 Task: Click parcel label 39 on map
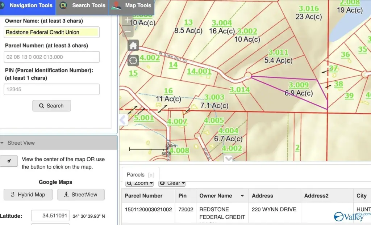349,96
